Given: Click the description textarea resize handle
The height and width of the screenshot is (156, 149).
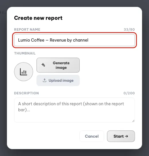Looking at the screenshot, I should point(133,121).
